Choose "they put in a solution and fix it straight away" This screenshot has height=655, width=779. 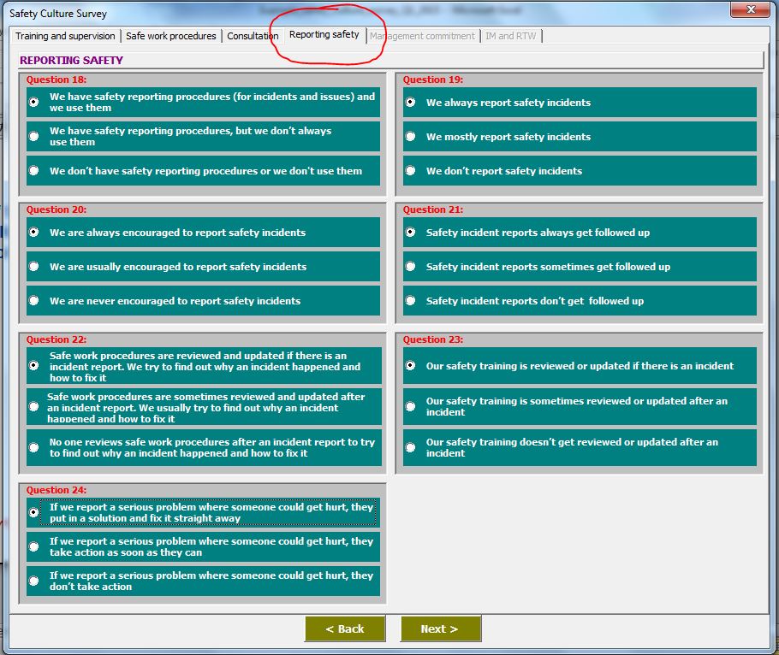click(x=33, y=513)
